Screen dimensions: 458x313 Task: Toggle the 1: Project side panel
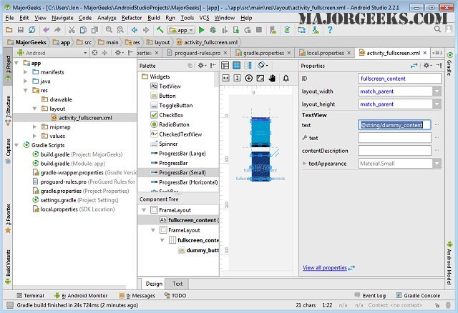click(8, 67)
